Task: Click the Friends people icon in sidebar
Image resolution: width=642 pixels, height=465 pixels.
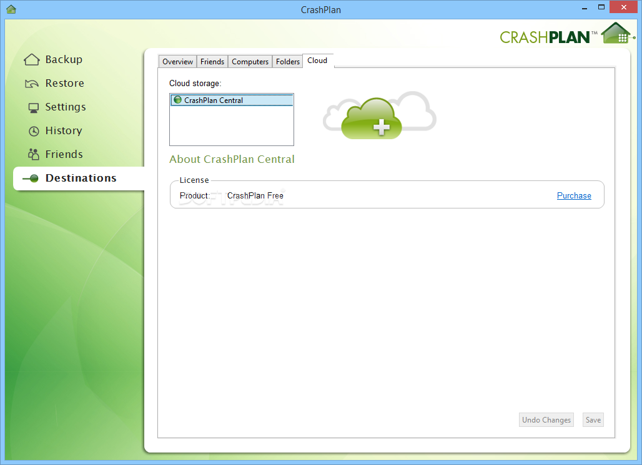Action: tap(34, 154)
